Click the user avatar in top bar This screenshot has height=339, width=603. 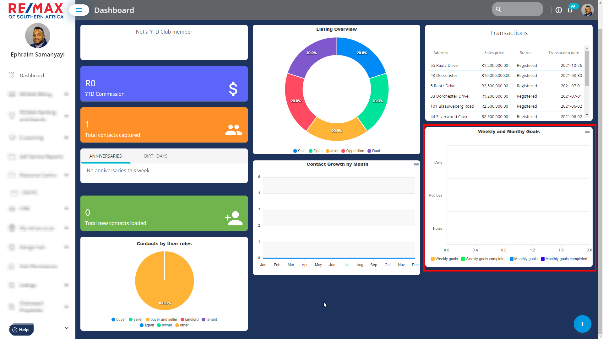click(x=587, y=10)
